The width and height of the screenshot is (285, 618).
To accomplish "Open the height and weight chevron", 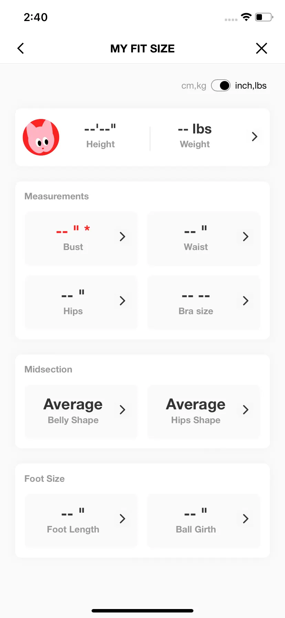I will [255, 137].
